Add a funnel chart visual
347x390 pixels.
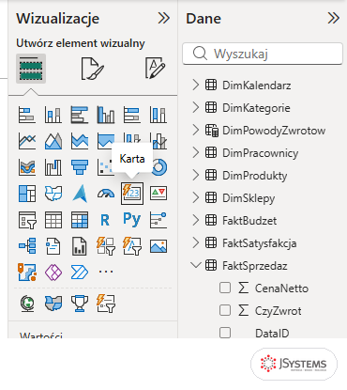pyautogui.click(x=80, y=167)
